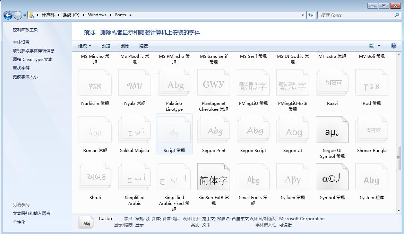Click the 隐藏 toolbar button

(144, 46)
